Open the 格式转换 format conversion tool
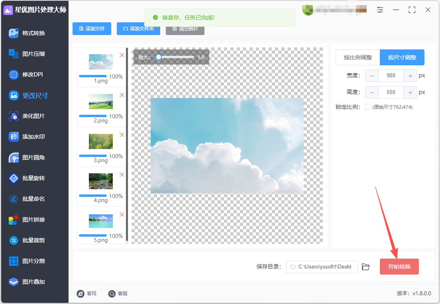Viewport: 440px width, 304px height. tap(27, 33)
